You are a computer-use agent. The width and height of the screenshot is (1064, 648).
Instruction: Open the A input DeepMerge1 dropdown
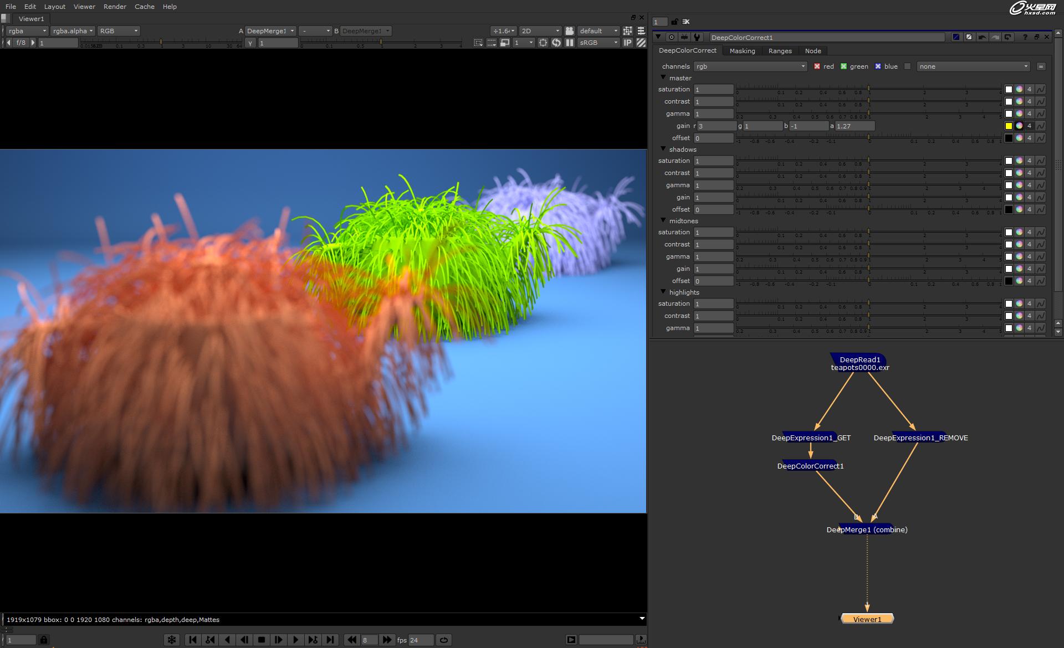pos(270,31)
